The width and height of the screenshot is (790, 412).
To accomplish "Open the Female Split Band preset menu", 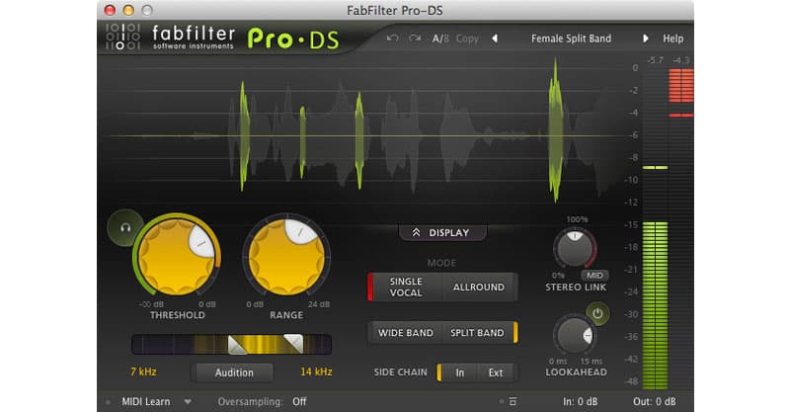I will 571,39.
